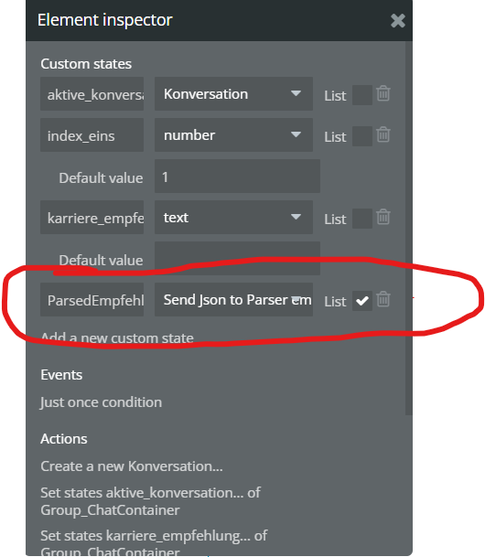Open Set states aktive_konversation action
This screenshot has height=557, width=485.
tap(151, 501)
